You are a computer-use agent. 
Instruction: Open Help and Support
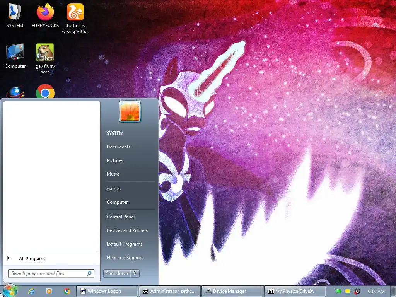click(x=125, y=258)
